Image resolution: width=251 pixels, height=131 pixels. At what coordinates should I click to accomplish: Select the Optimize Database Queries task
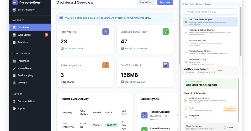pos(210,32)
